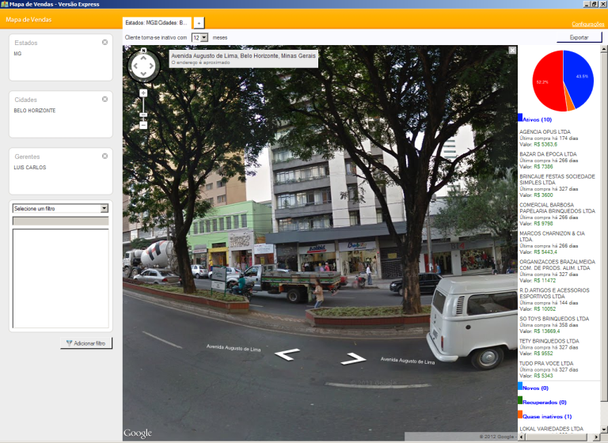Viewport: 608px width, 443px height.
Task: Click the horizontal scrollbar right arrow
Action: [x=597, y=437]
